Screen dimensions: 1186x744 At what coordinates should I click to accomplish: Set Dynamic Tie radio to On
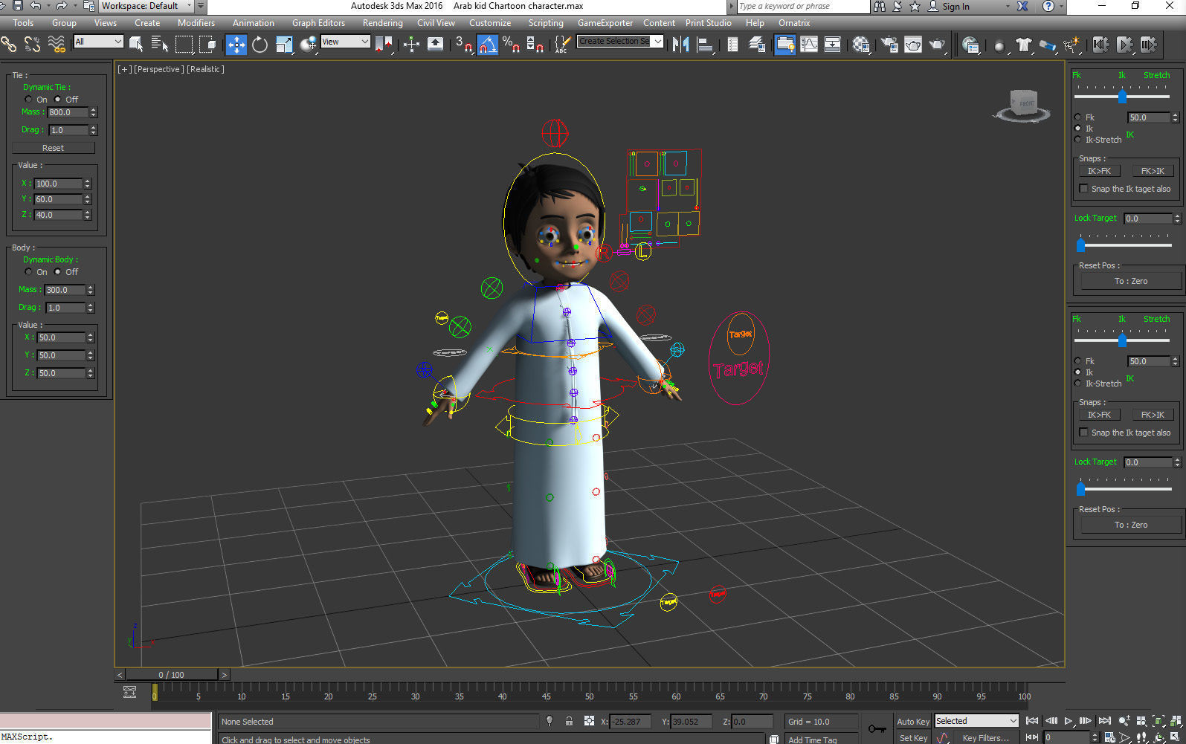[28, 100]
